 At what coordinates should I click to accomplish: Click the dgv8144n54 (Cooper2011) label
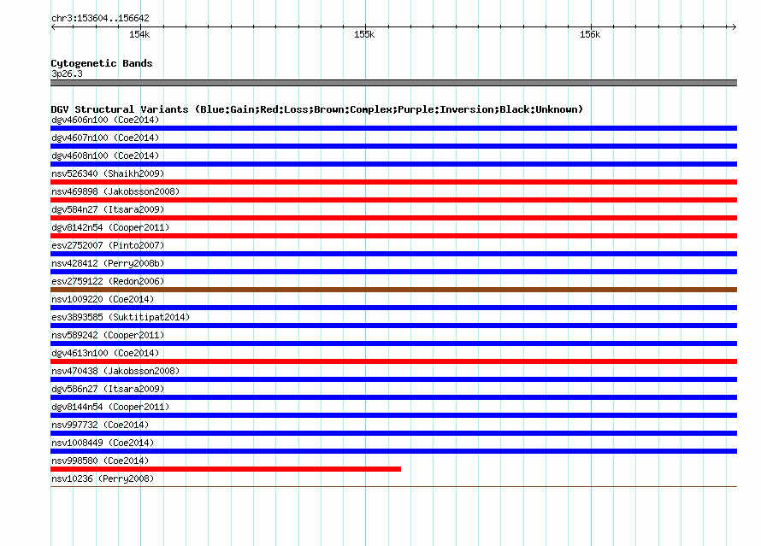coord(110,407)
